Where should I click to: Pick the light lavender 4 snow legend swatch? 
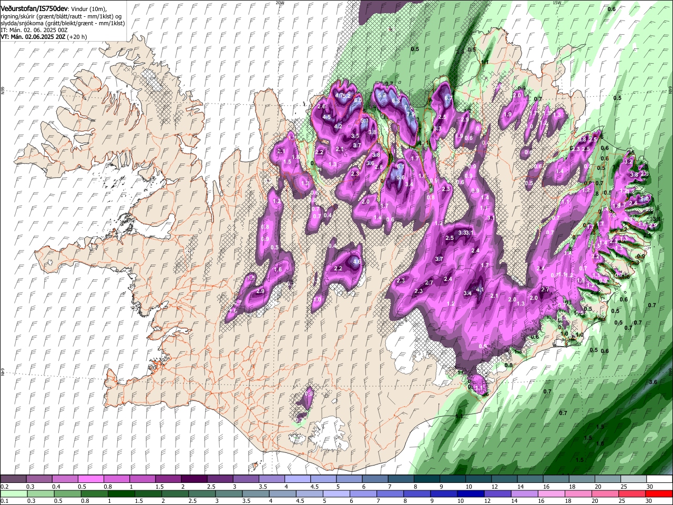297,479
